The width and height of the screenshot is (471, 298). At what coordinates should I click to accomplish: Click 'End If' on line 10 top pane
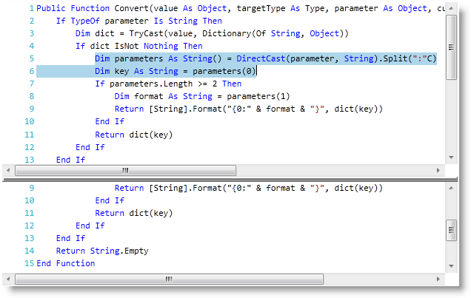coord(110,122)
